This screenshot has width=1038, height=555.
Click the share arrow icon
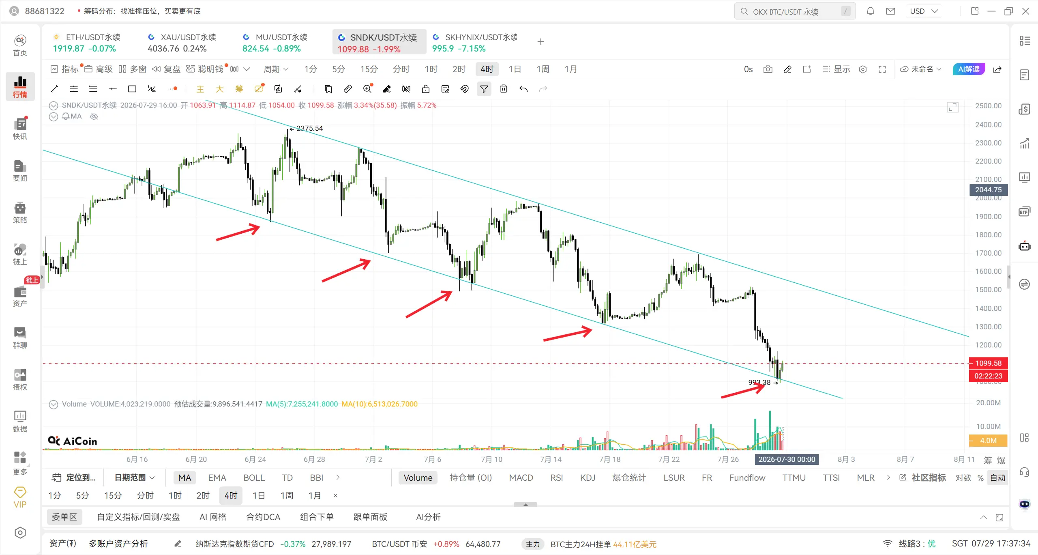pos(997,69)
